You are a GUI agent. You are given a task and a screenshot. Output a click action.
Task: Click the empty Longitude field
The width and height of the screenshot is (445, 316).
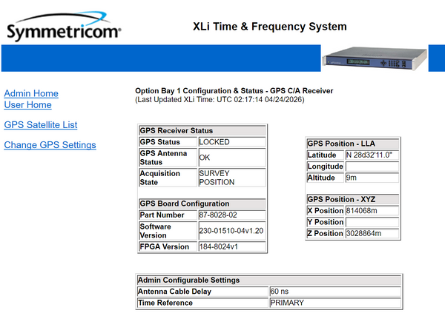(372, 167)
